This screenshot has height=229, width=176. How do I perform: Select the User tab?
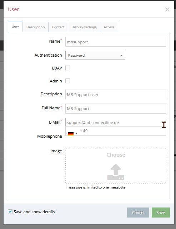pyautogui.click(x=15, y=27)
